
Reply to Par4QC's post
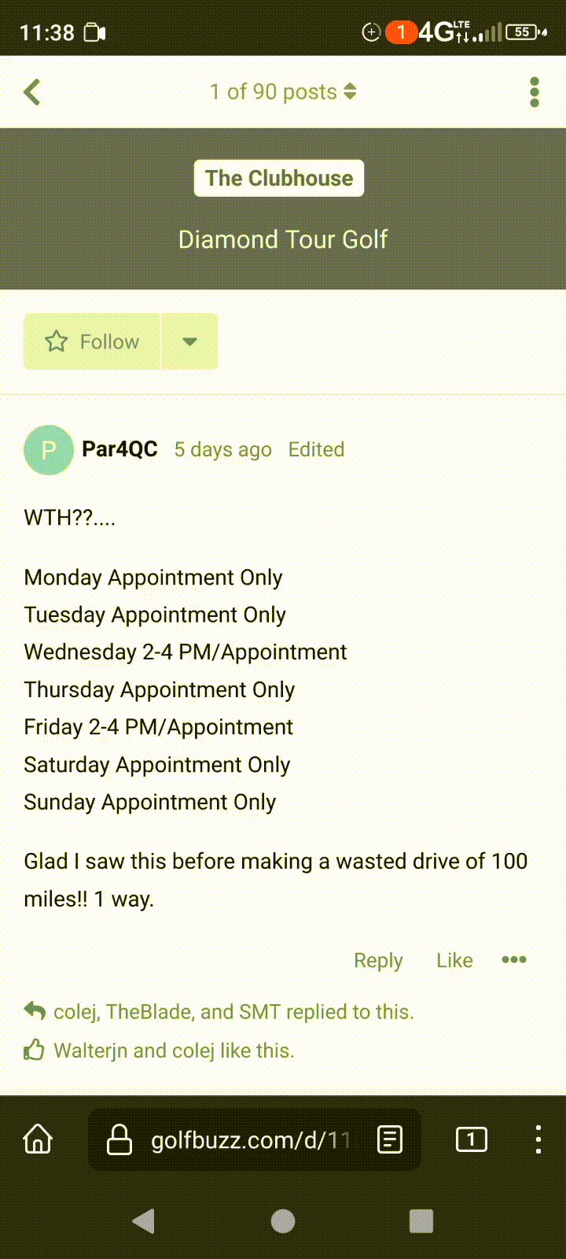coord(378,960)
